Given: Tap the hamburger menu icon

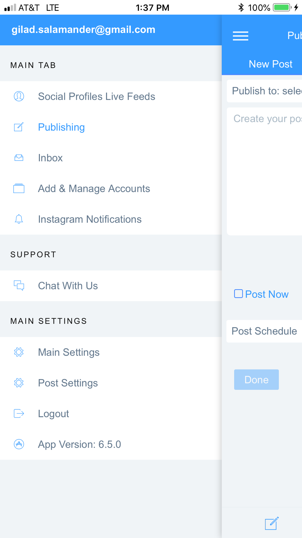Looking at the screenshot, I should (240, 36).
